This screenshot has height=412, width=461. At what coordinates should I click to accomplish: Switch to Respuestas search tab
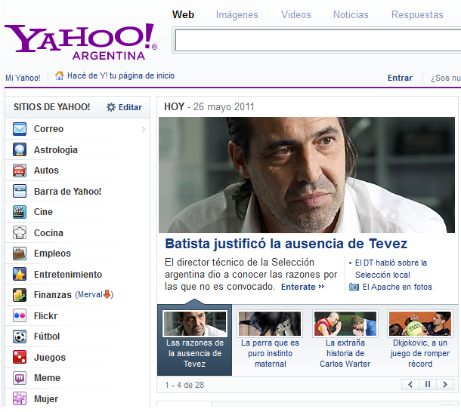tap(417, 14)
